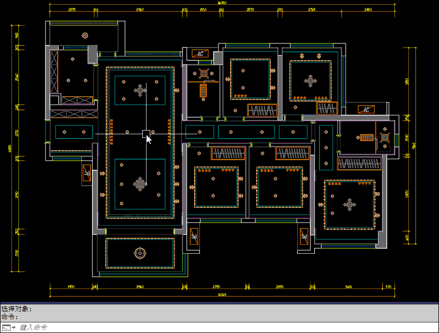The image size is (439, 333).
Task: Expand the recent commands dropdown arrow
Action: click(14, 328)
